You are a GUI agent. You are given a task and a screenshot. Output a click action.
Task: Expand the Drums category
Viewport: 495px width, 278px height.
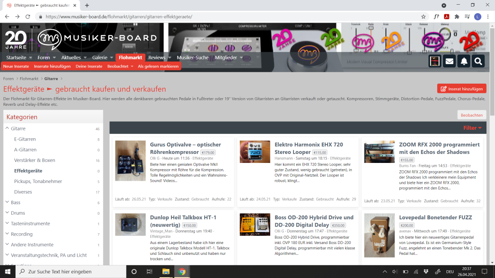point(7,213)
